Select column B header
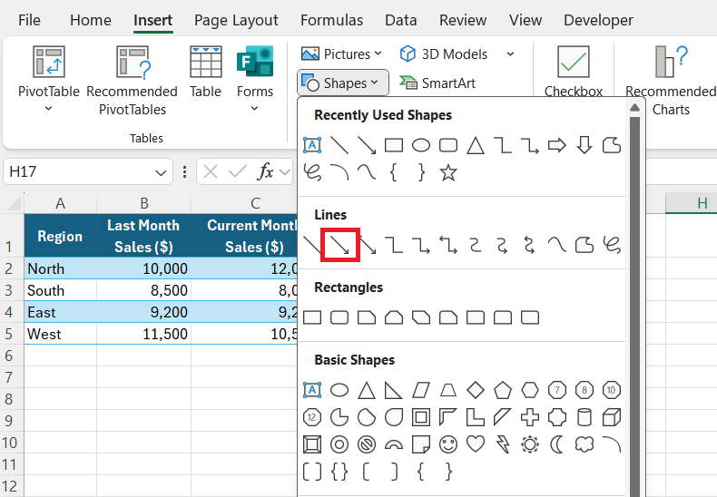Viewport: 717px width, 497px height. (x=143, y=203)
